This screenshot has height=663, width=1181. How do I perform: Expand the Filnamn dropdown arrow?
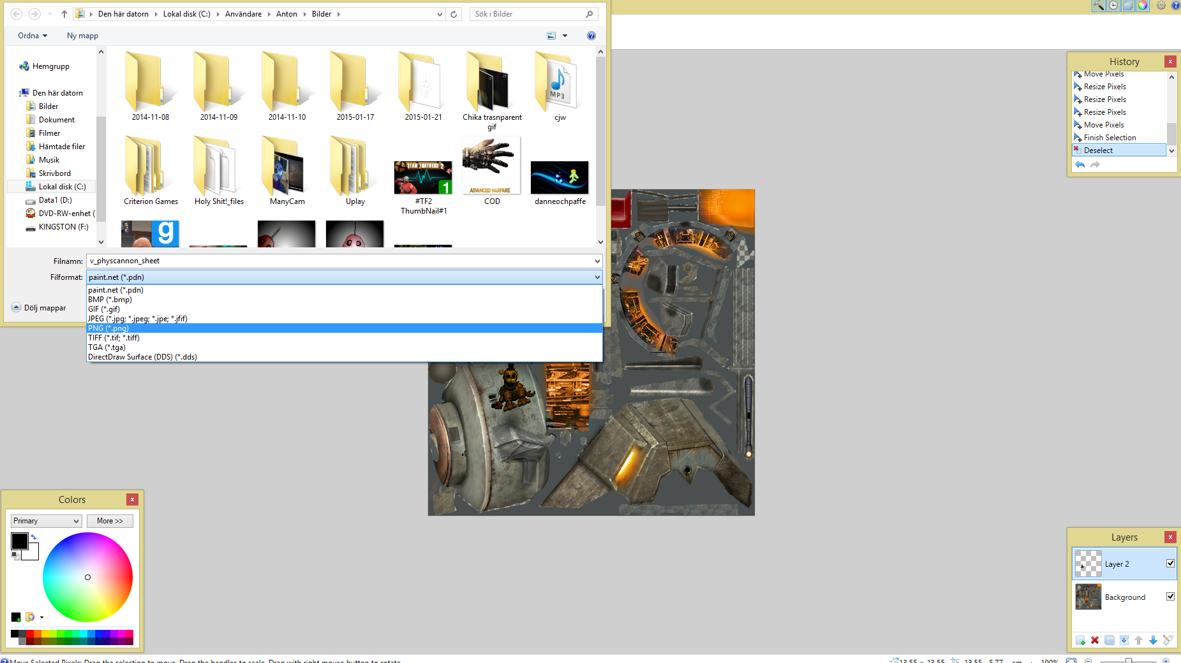(x=597, y=261)
